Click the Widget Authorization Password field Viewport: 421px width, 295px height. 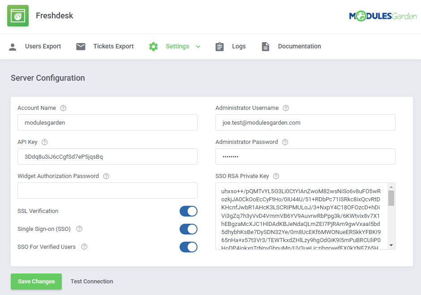click(107, 191)
